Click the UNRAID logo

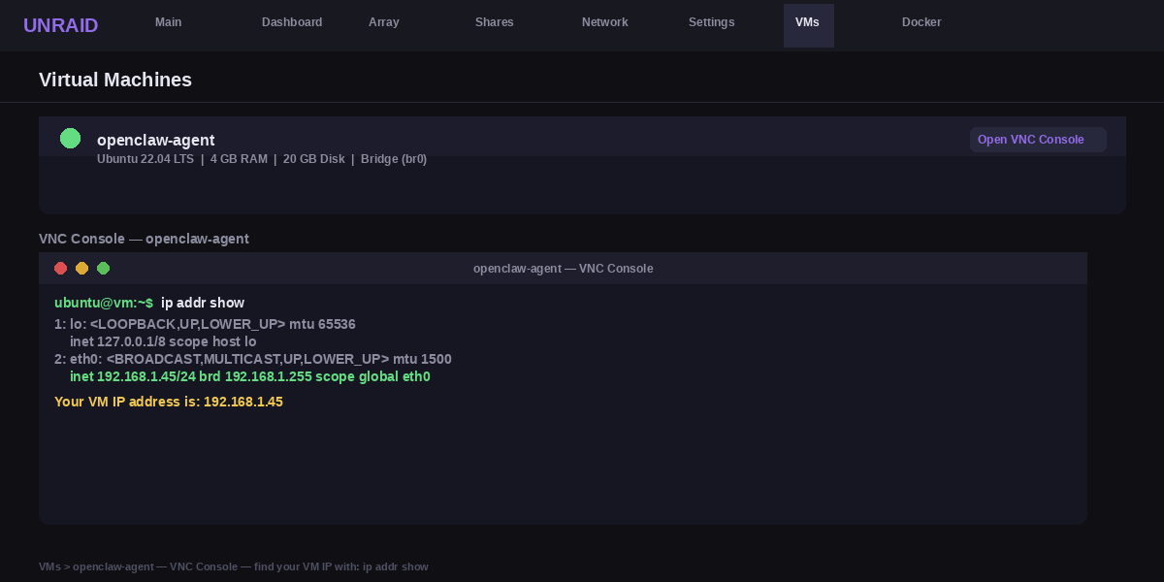[60, 25]
